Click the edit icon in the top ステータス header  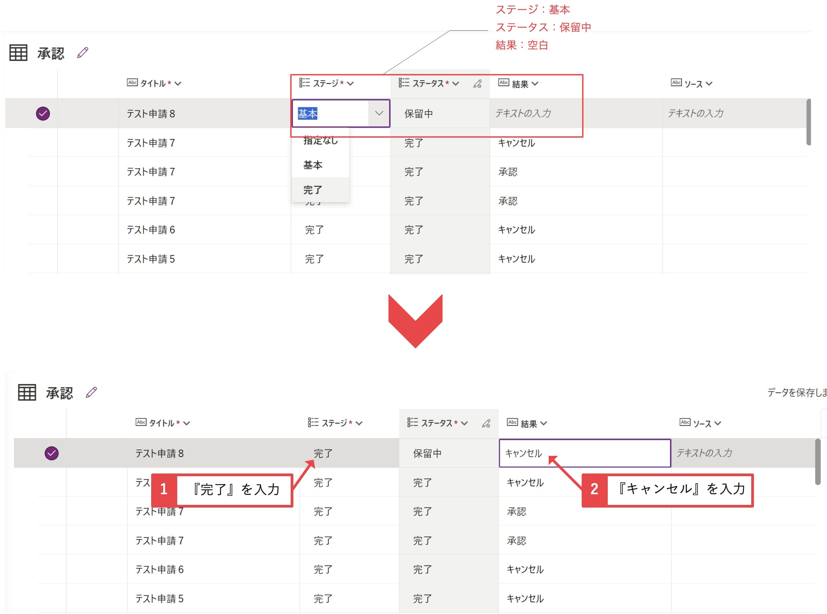click(477, 84)
